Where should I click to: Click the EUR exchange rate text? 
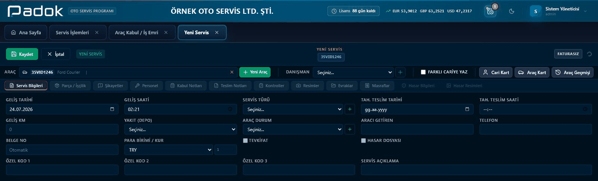[404, 11]
